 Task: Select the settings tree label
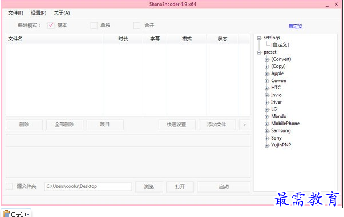click(x=272, y=38)
